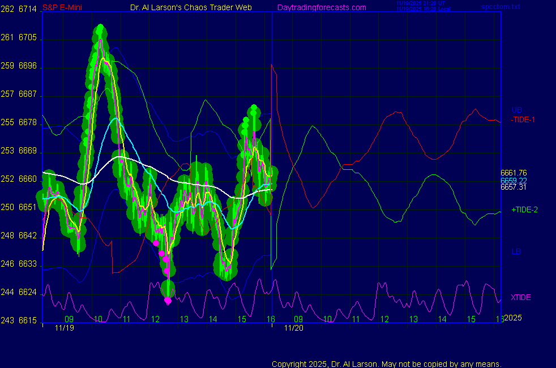Viewport: 556px width, 368px height.
Task: Click the S&P E-Mini label
Action: [x=61, y=7]
